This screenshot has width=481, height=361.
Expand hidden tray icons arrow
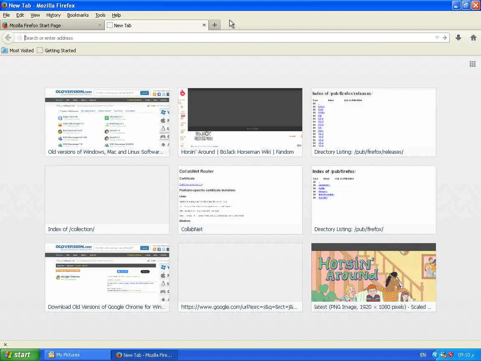pos(435,355)
